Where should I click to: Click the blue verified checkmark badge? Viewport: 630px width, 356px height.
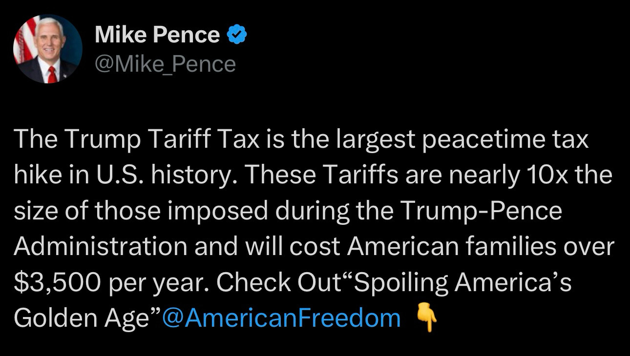pos(238,35)
